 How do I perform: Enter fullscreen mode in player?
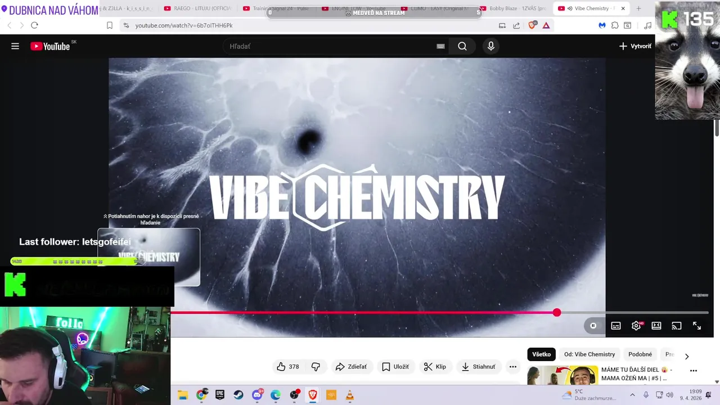tap(697, 326)
